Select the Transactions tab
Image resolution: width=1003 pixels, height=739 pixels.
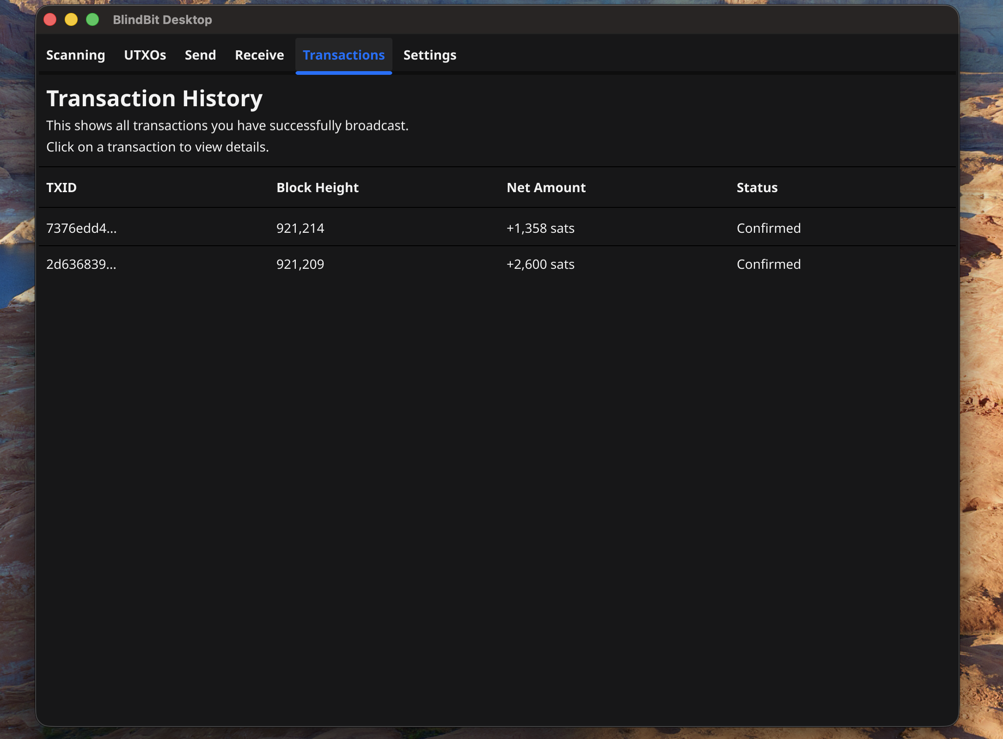(343, 55)
